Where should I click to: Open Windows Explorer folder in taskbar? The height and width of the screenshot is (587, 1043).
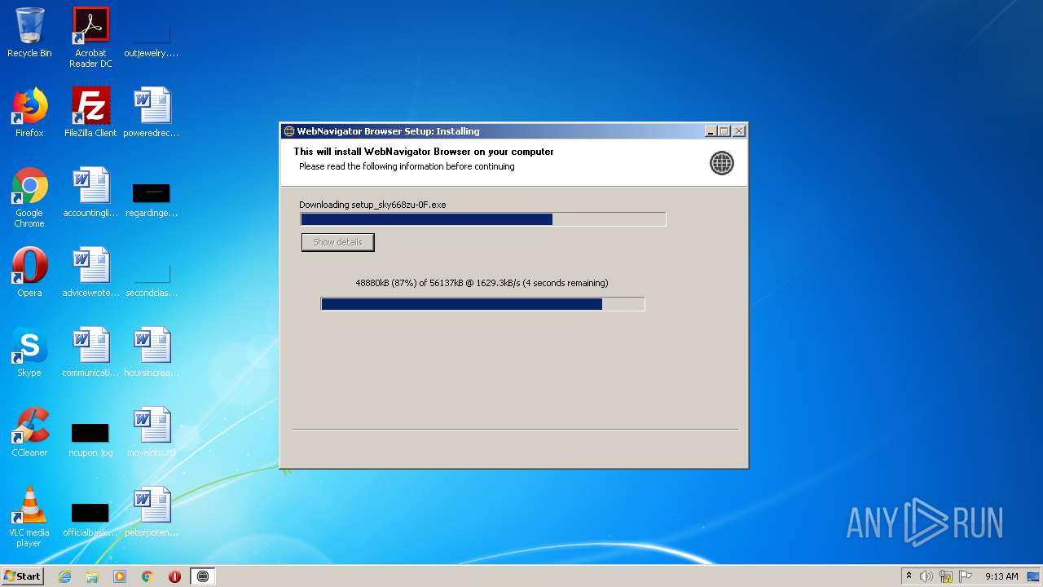pos(92,576)
